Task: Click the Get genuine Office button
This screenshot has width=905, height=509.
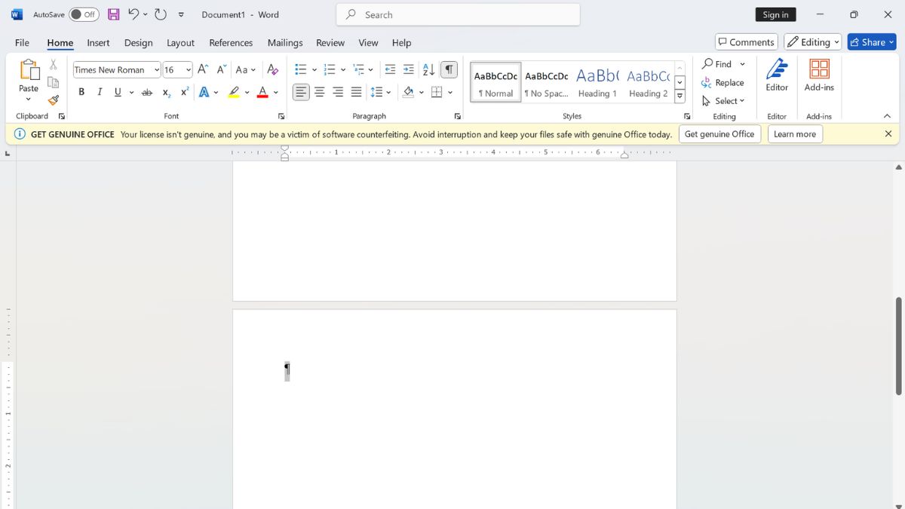Action: (719, 134)
